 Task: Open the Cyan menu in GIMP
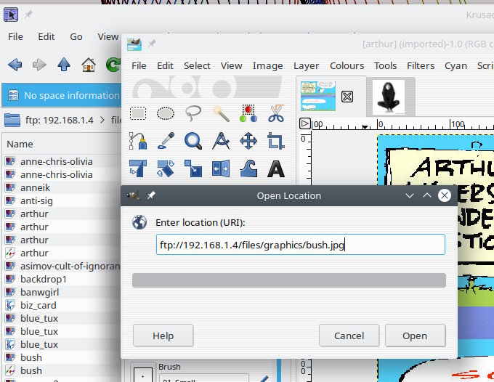455,65
